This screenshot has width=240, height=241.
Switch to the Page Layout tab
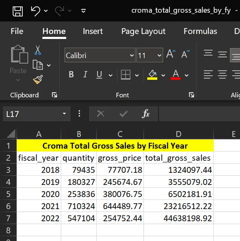143,31
